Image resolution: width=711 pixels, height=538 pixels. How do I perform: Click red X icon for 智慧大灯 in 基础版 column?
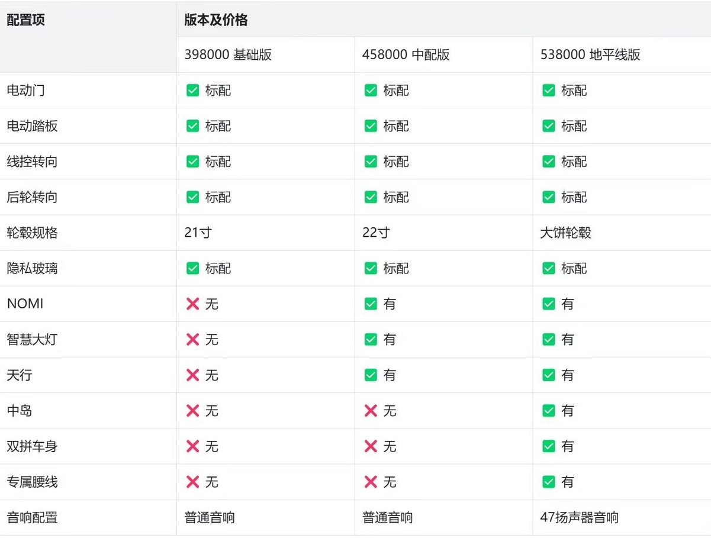pyautogui.click(x=192, y=340)
